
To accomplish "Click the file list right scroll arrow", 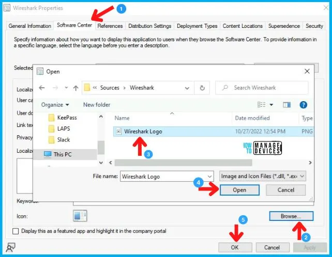I will pos(310,163).
